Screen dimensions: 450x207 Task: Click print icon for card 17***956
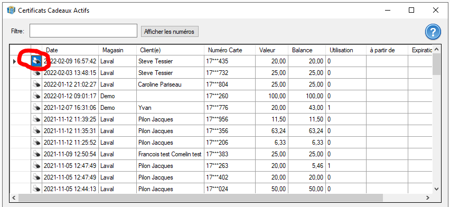[x=36, y=119]
